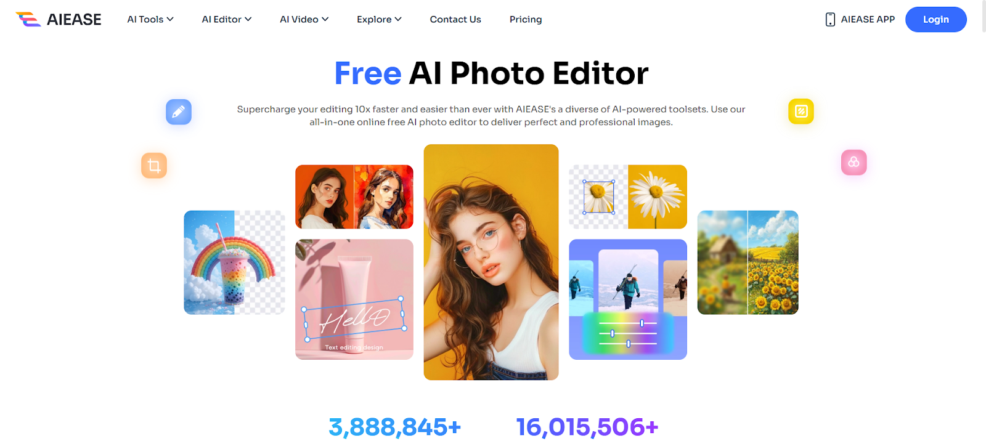Open the sunflower field landscape thumbnail
The width and height of the screenshot is (986, 446).
(748, 262)
